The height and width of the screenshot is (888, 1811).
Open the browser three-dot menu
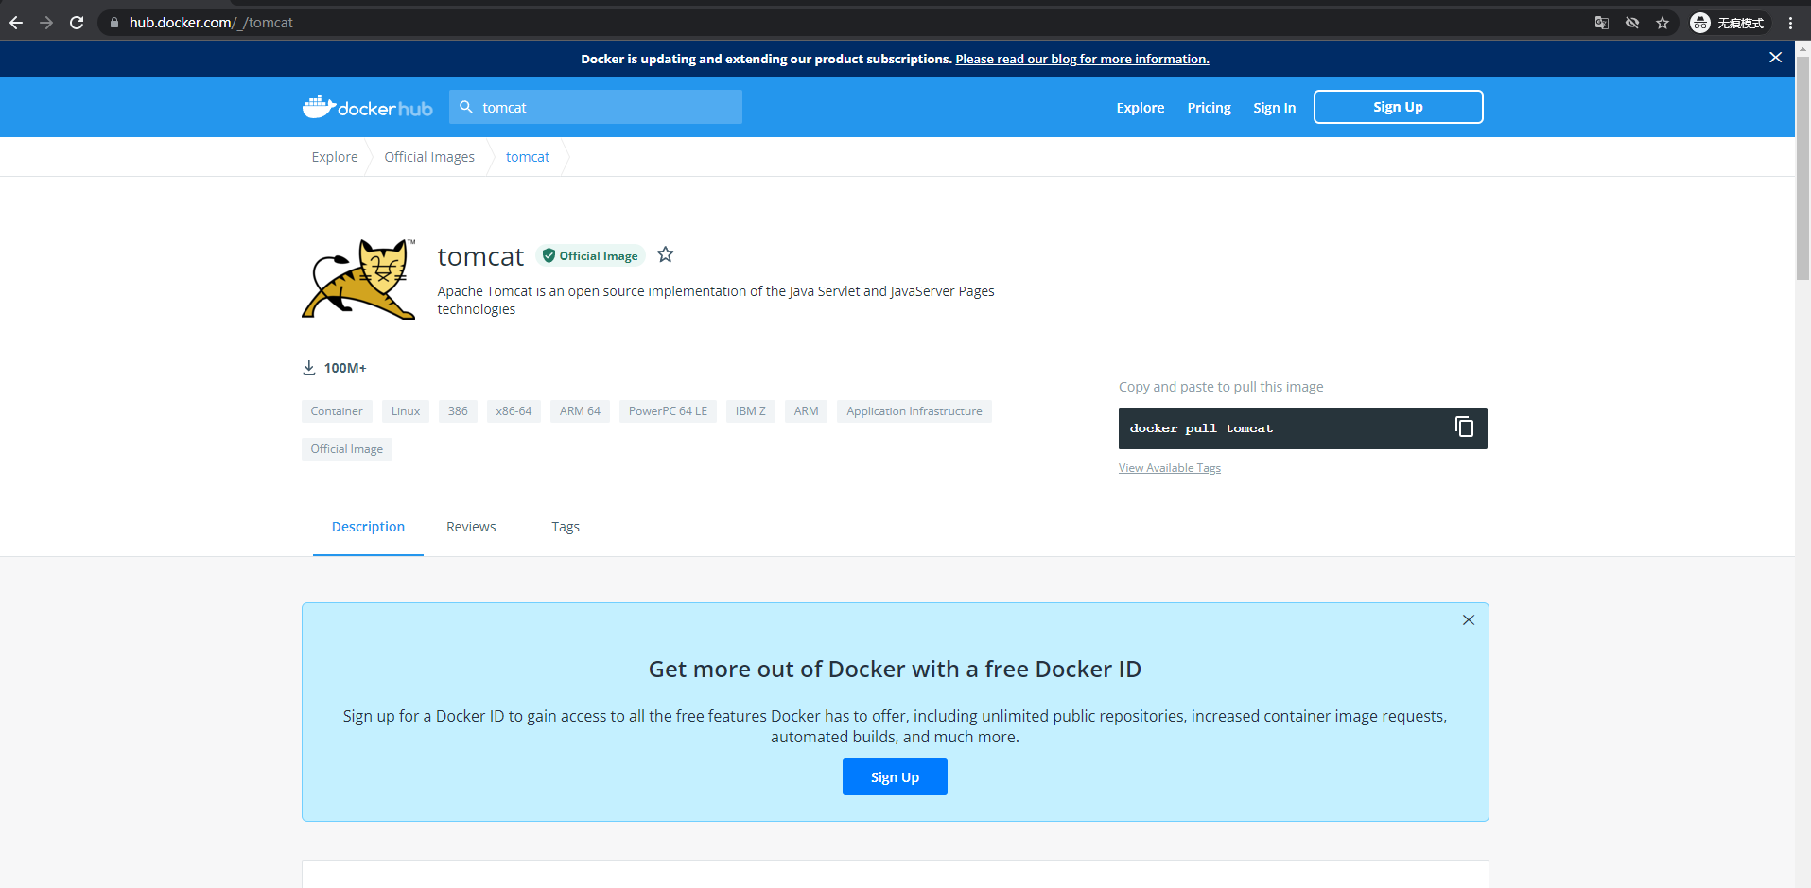[x=1791, y=23]
